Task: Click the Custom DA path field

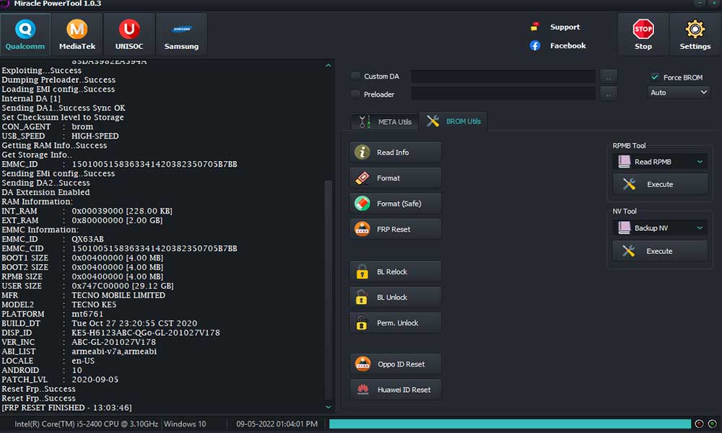Action: pyautogui.click(x=503, y=76)
